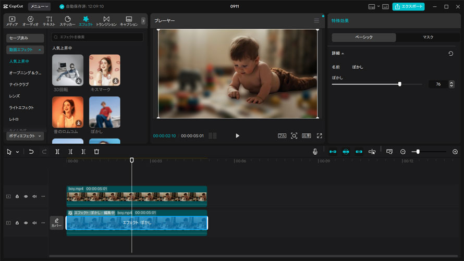Open the player panel hamburger menu

pos(316,21)
